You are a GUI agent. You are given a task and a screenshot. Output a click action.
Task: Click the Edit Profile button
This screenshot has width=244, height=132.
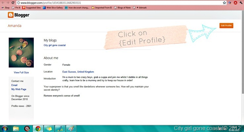pos(226,26)
